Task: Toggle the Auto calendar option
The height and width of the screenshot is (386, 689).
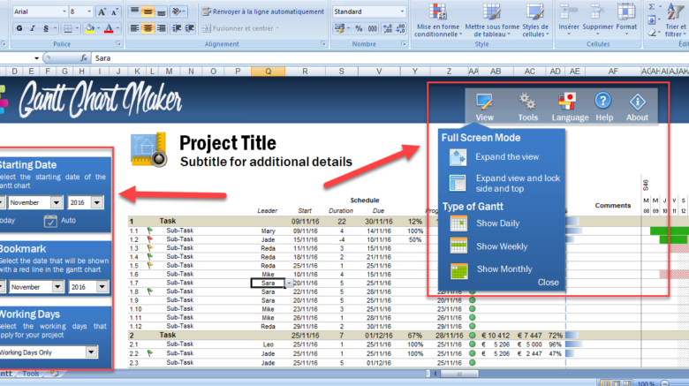Action: click(51, 220)
